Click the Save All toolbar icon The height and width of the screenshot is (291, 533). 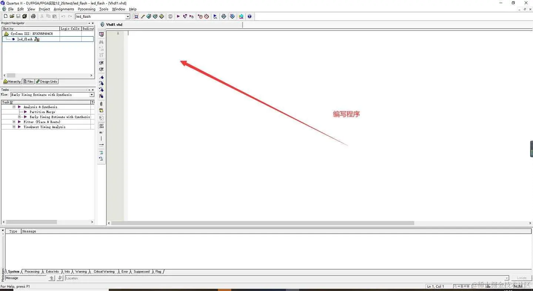click(x=24, y=16)
